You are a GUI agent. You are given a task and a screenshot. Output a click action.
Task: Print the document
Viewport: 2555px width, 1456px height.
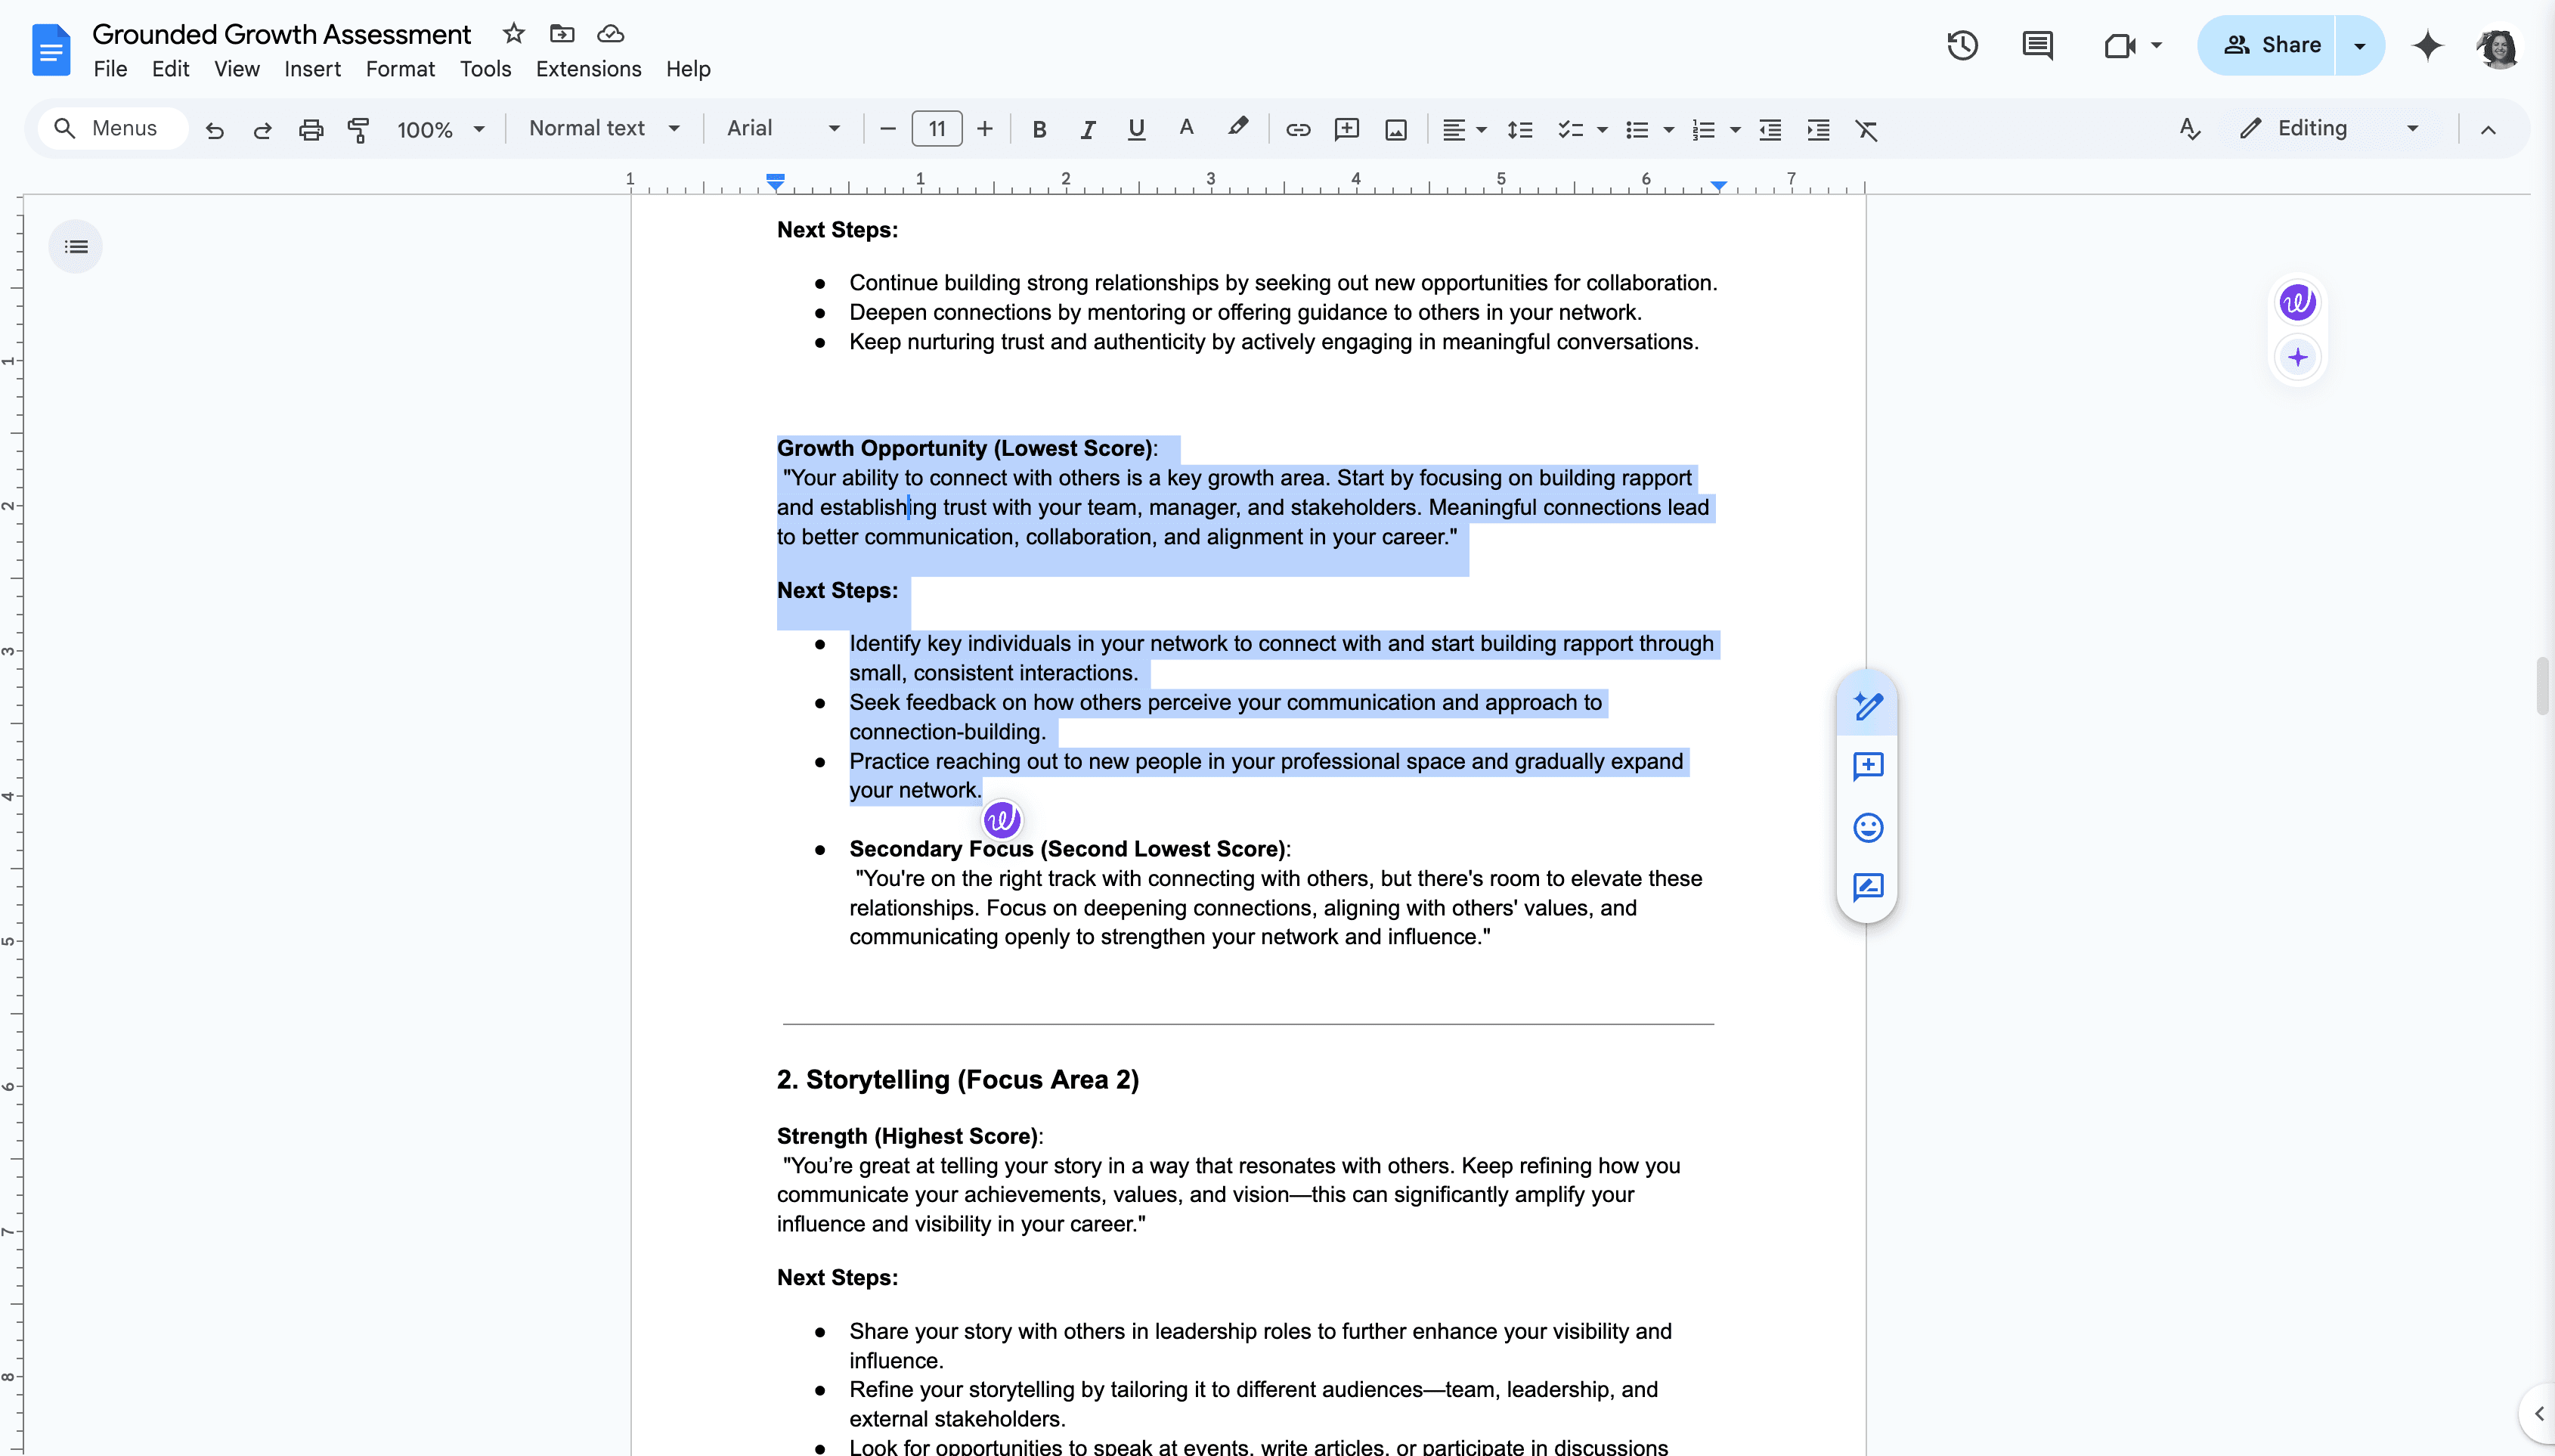click(311, 129)
